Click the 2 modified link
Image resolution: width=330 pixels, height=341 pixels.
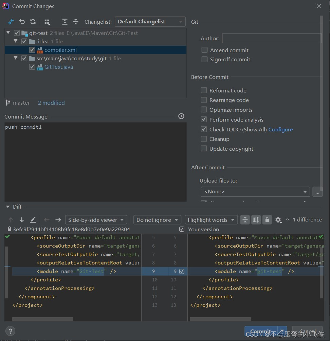(51, 103)
